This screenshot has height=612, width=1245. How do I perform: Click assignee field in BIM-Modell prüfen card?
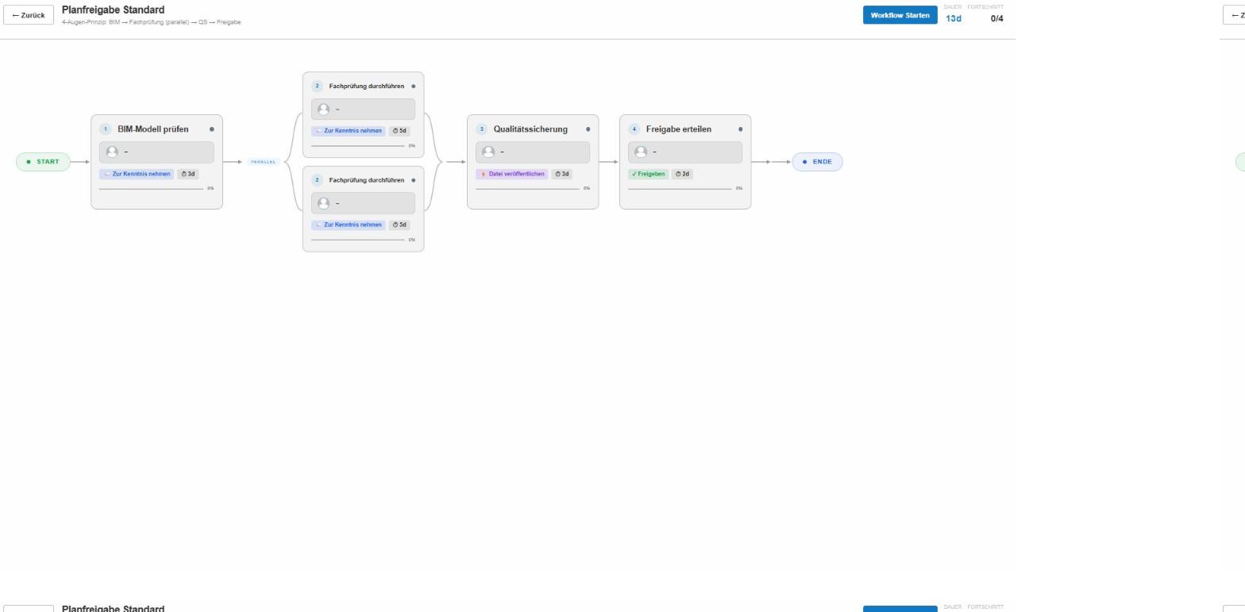point(156,152)
